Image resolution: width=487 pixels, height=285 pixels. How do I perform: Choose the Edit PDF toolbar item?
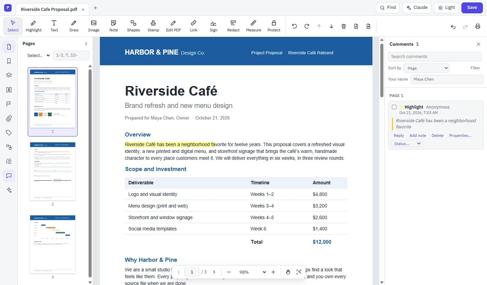click(x=173, y=26)
